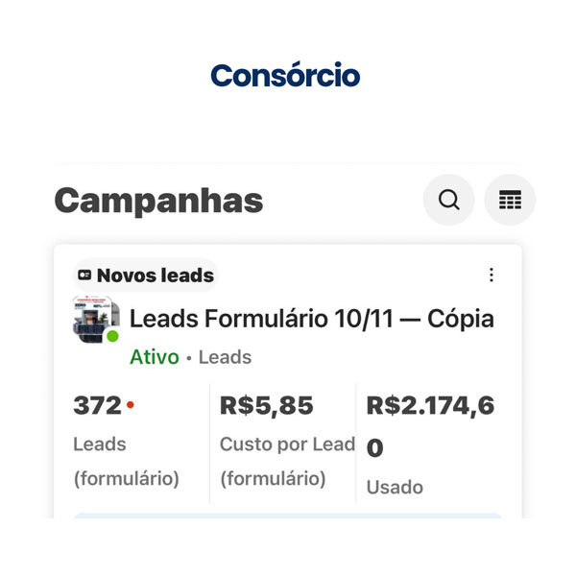
Task: Select the R$5,85 cost value
Action: click(266, 406)
